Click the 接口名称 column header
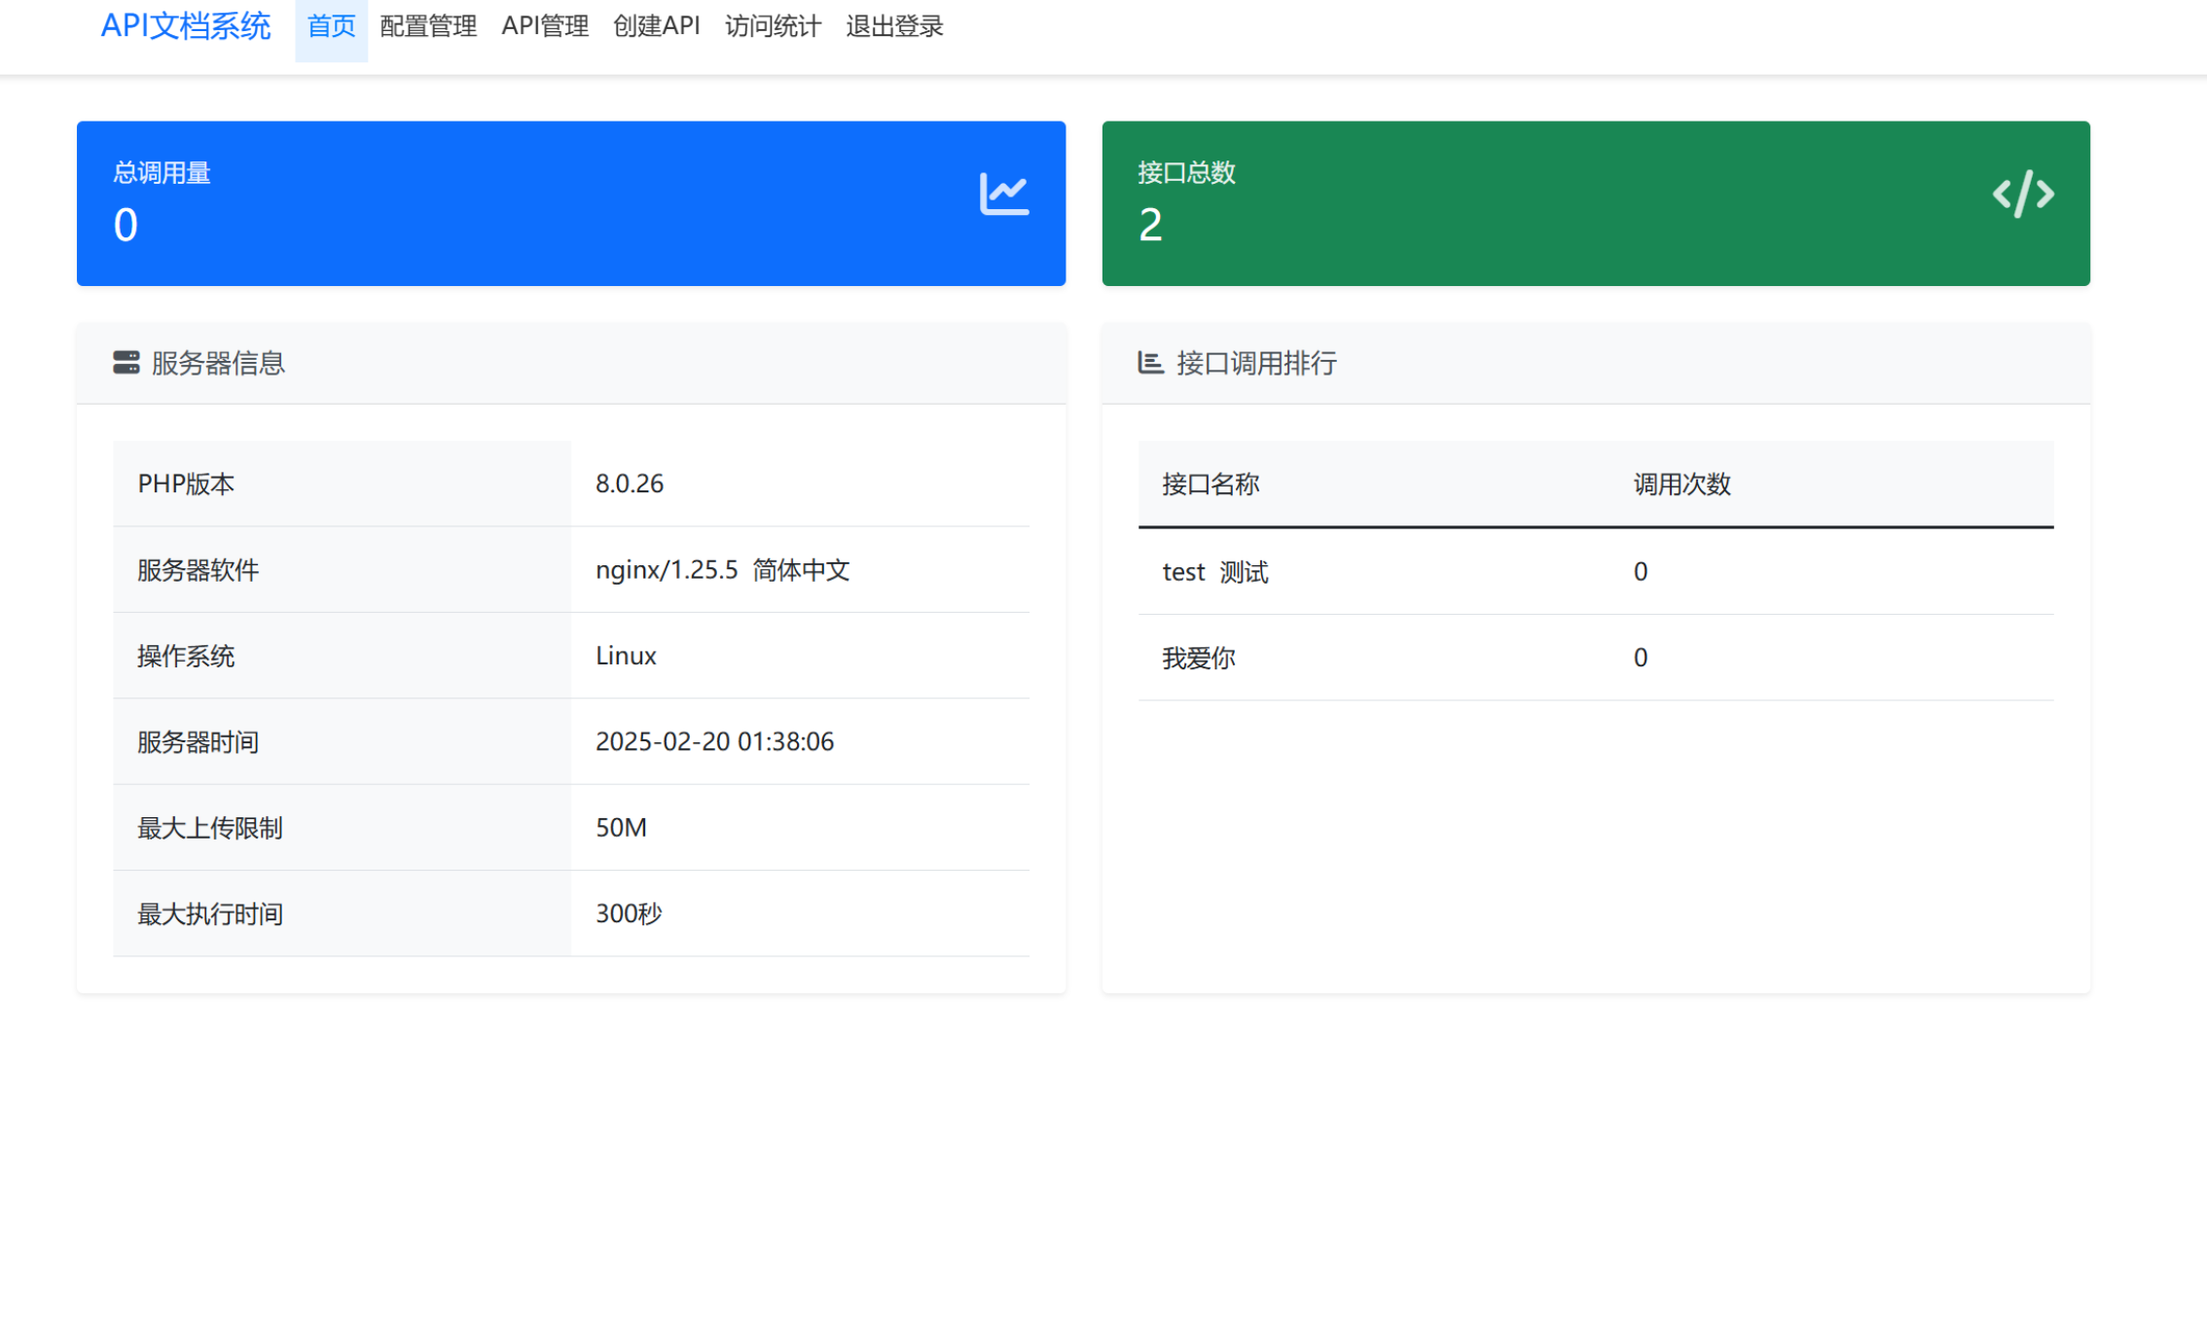 pos(1211,483)
